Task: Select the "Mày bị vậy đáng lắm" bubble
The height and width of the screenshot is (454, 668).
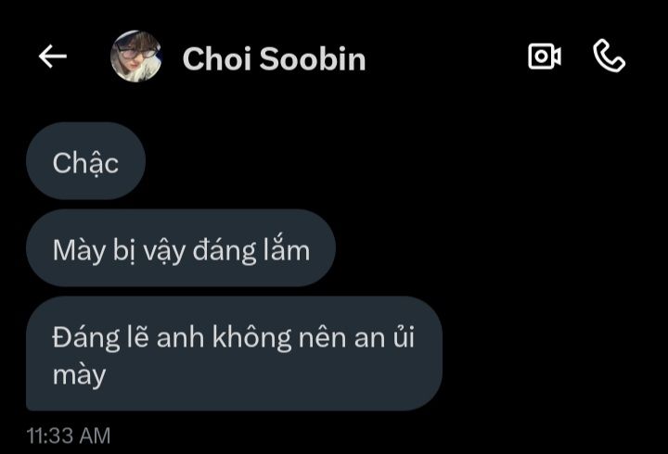Action: [x=181, y=248]
